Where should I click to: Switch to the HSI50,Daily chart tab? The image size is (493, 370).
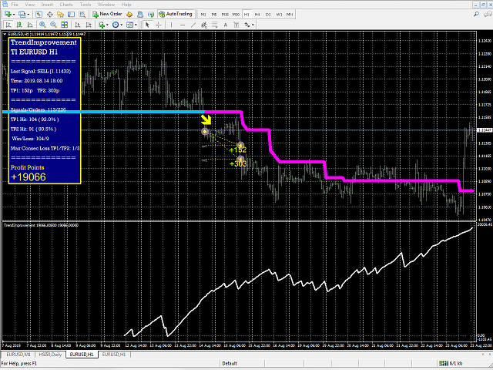point(50,355)
